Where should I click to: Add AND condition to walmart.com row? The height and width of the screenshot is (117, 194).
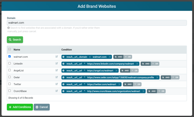(x=118, y=57)
